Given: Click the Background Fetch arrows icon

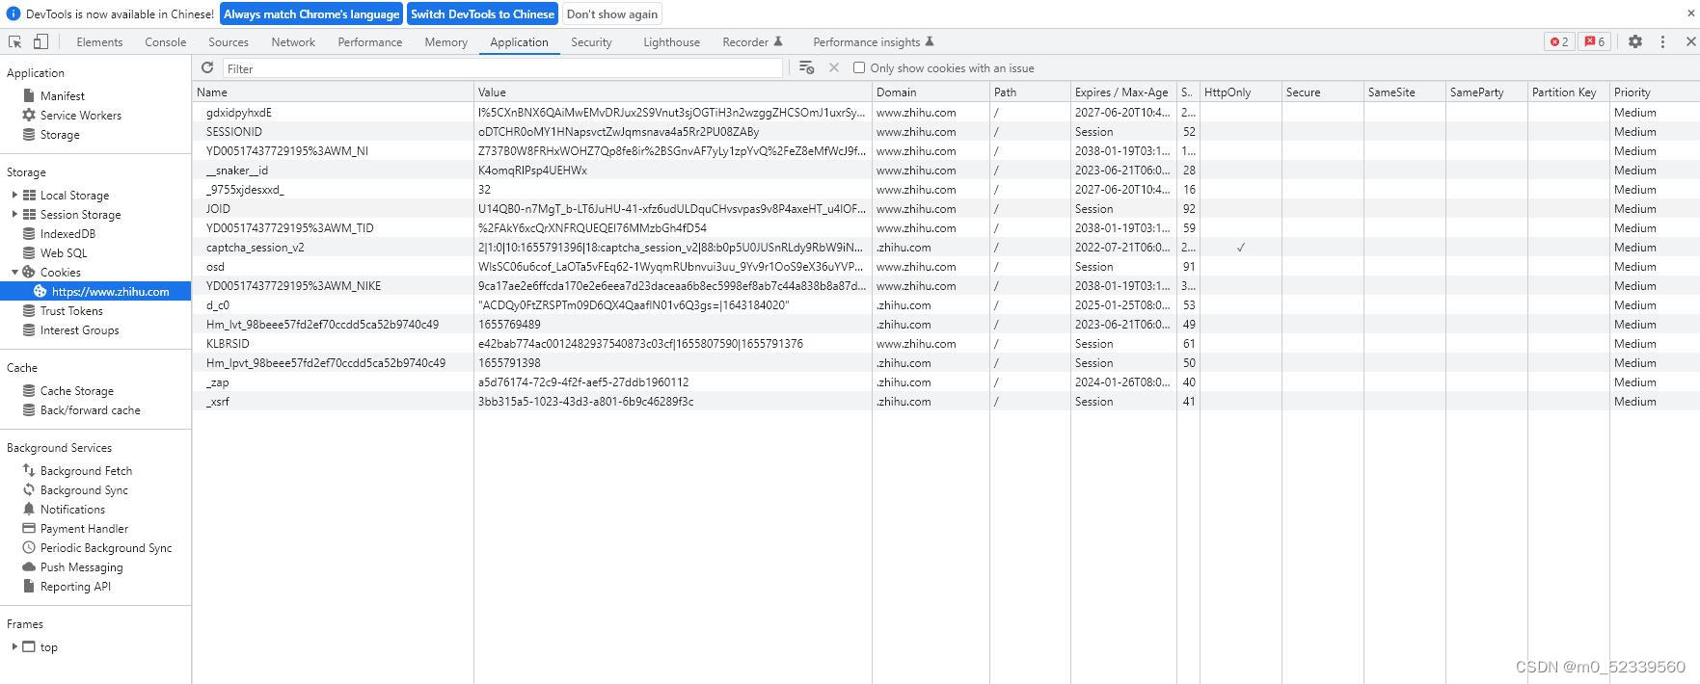Looking at the screenshot, I should click(29, 470).
